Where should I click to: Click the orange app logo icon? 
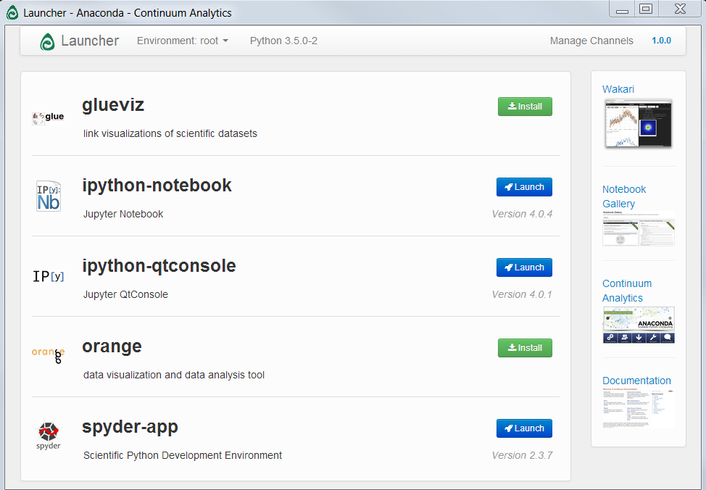(x=49, y=354)
